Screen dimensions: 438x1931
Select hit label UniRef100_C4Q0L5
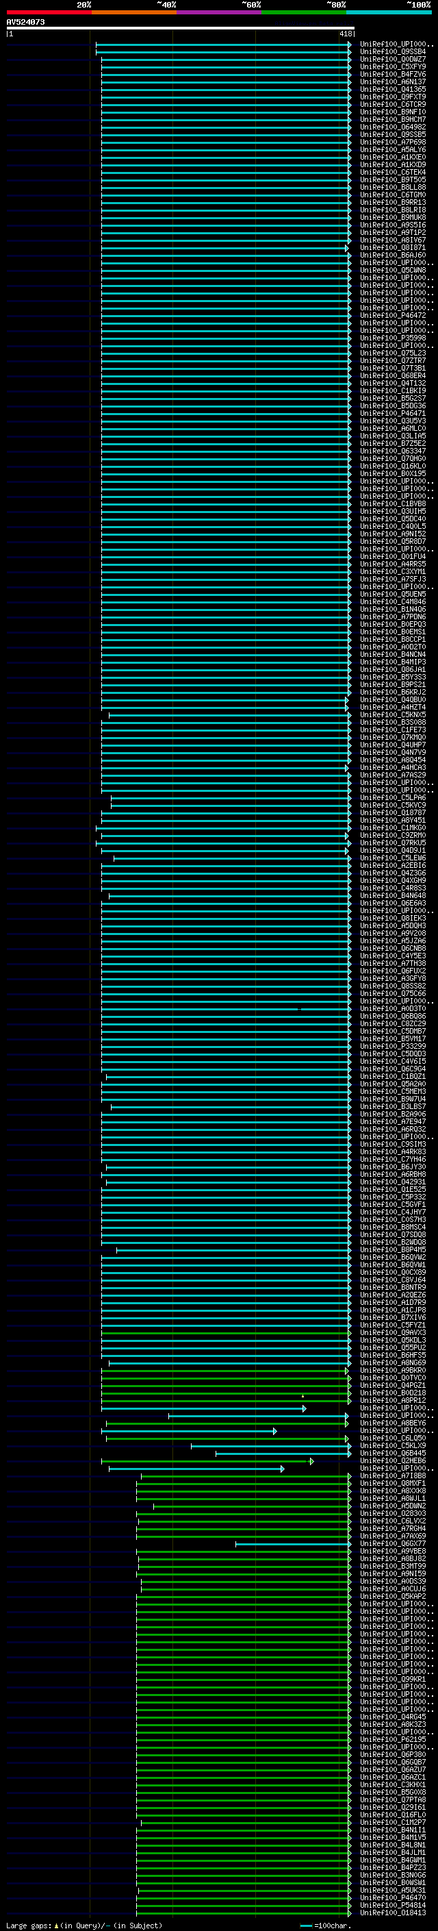click(x=393, y=526)
